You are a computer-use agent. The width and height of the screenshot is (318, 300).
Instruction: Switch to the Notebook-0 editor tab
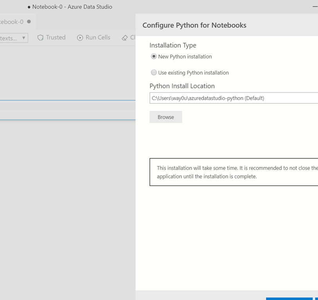pyautogui.click(x=12, y=22)
